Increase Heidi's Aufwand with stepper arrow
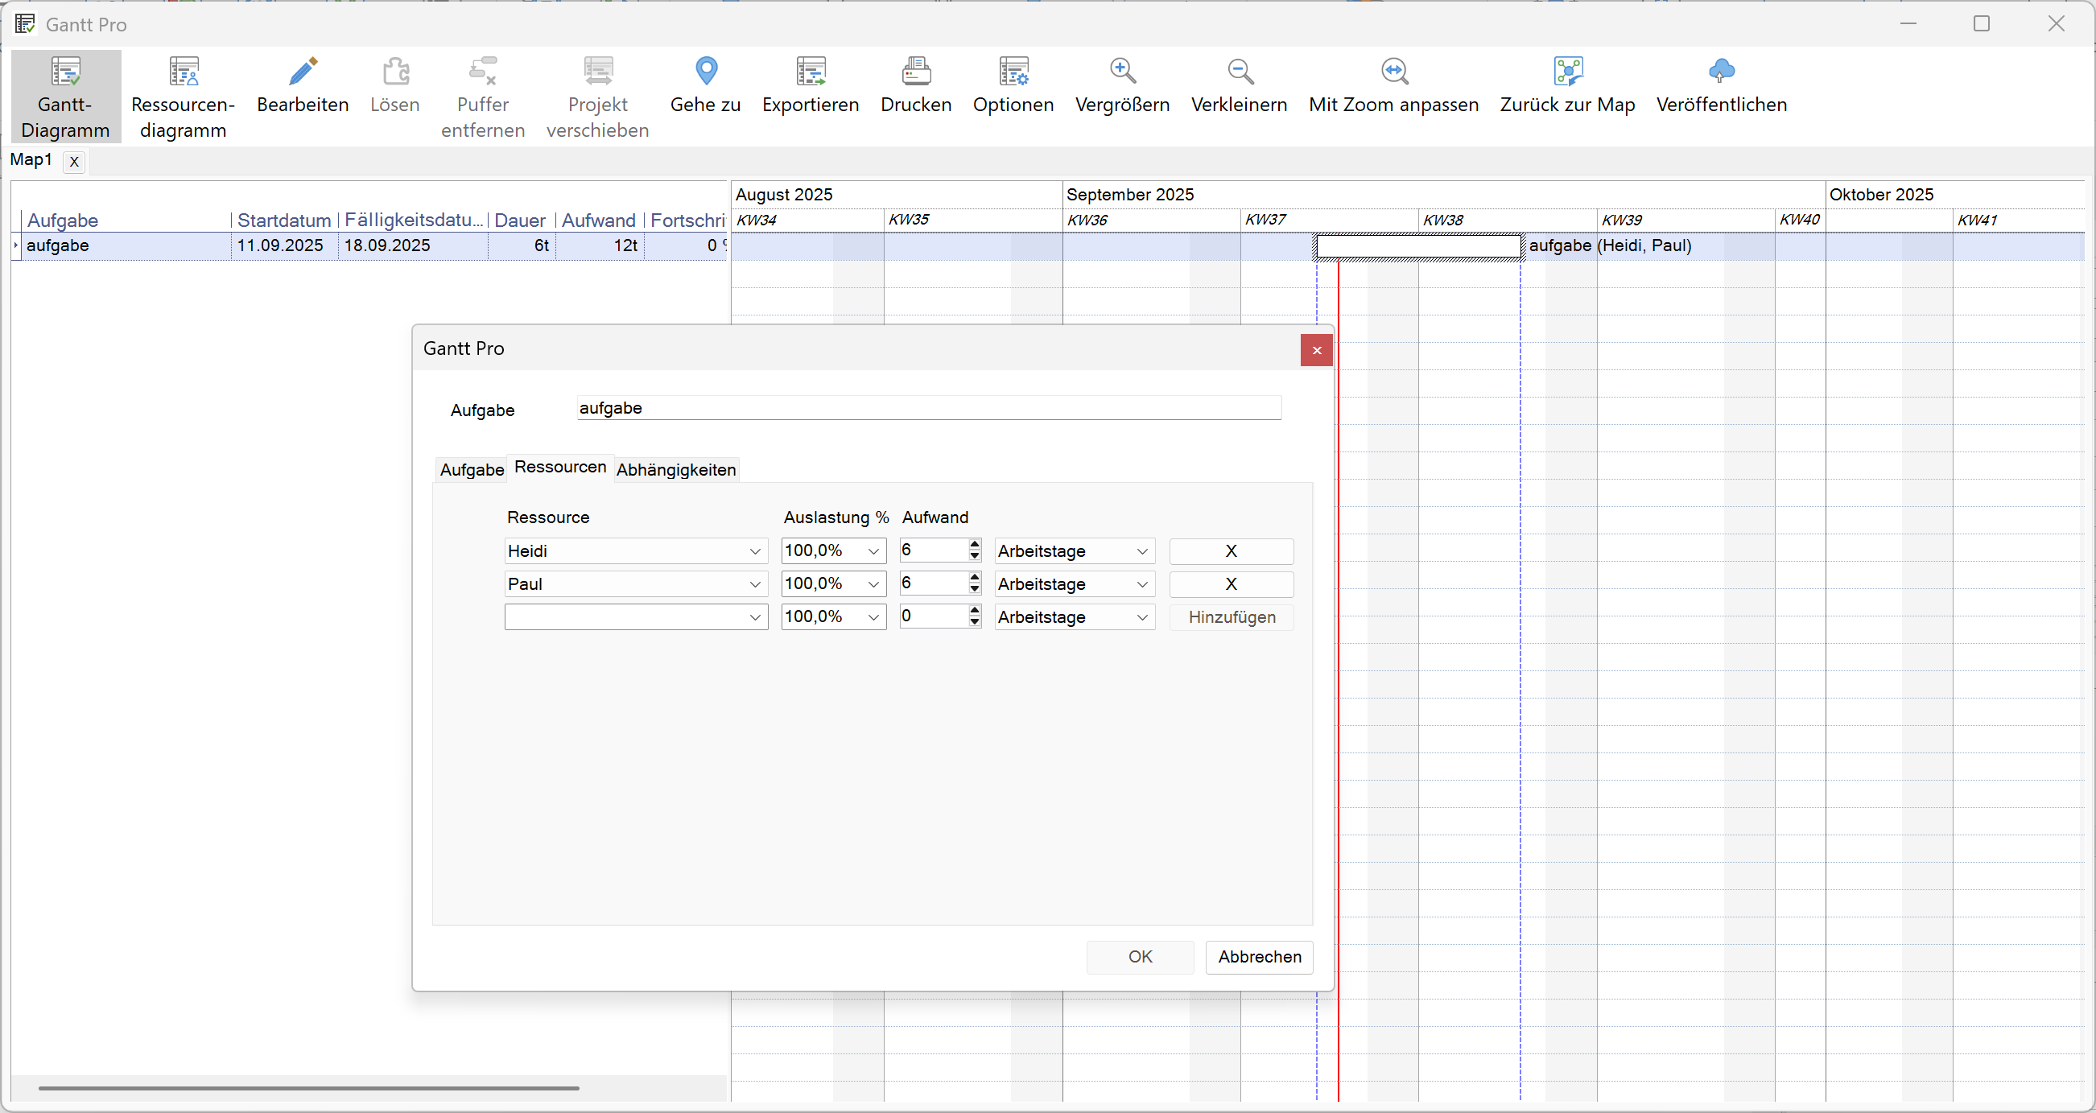This screenshot has height=1113, width=2096. click(x=975, y=544)
